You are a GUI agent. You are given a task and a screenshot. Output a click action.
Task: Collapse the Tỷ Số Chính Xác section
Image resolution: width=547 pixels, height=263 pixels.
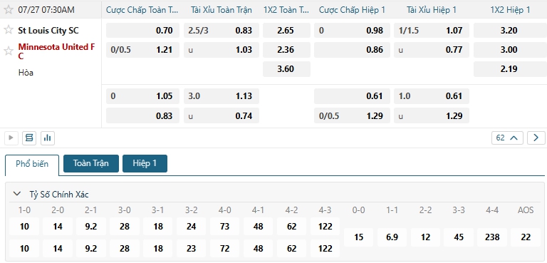(x=16, y=194)
